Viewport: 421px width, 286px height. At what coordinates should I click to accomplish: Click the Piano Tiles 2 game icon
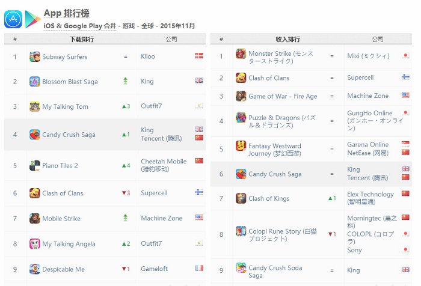pos(35,165)
